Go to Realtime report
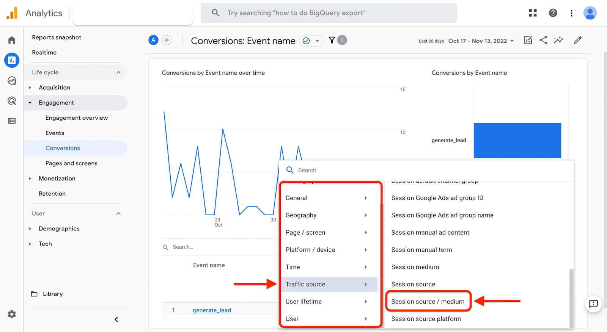Viewport: 607px width, 332px height. (44, 53)
